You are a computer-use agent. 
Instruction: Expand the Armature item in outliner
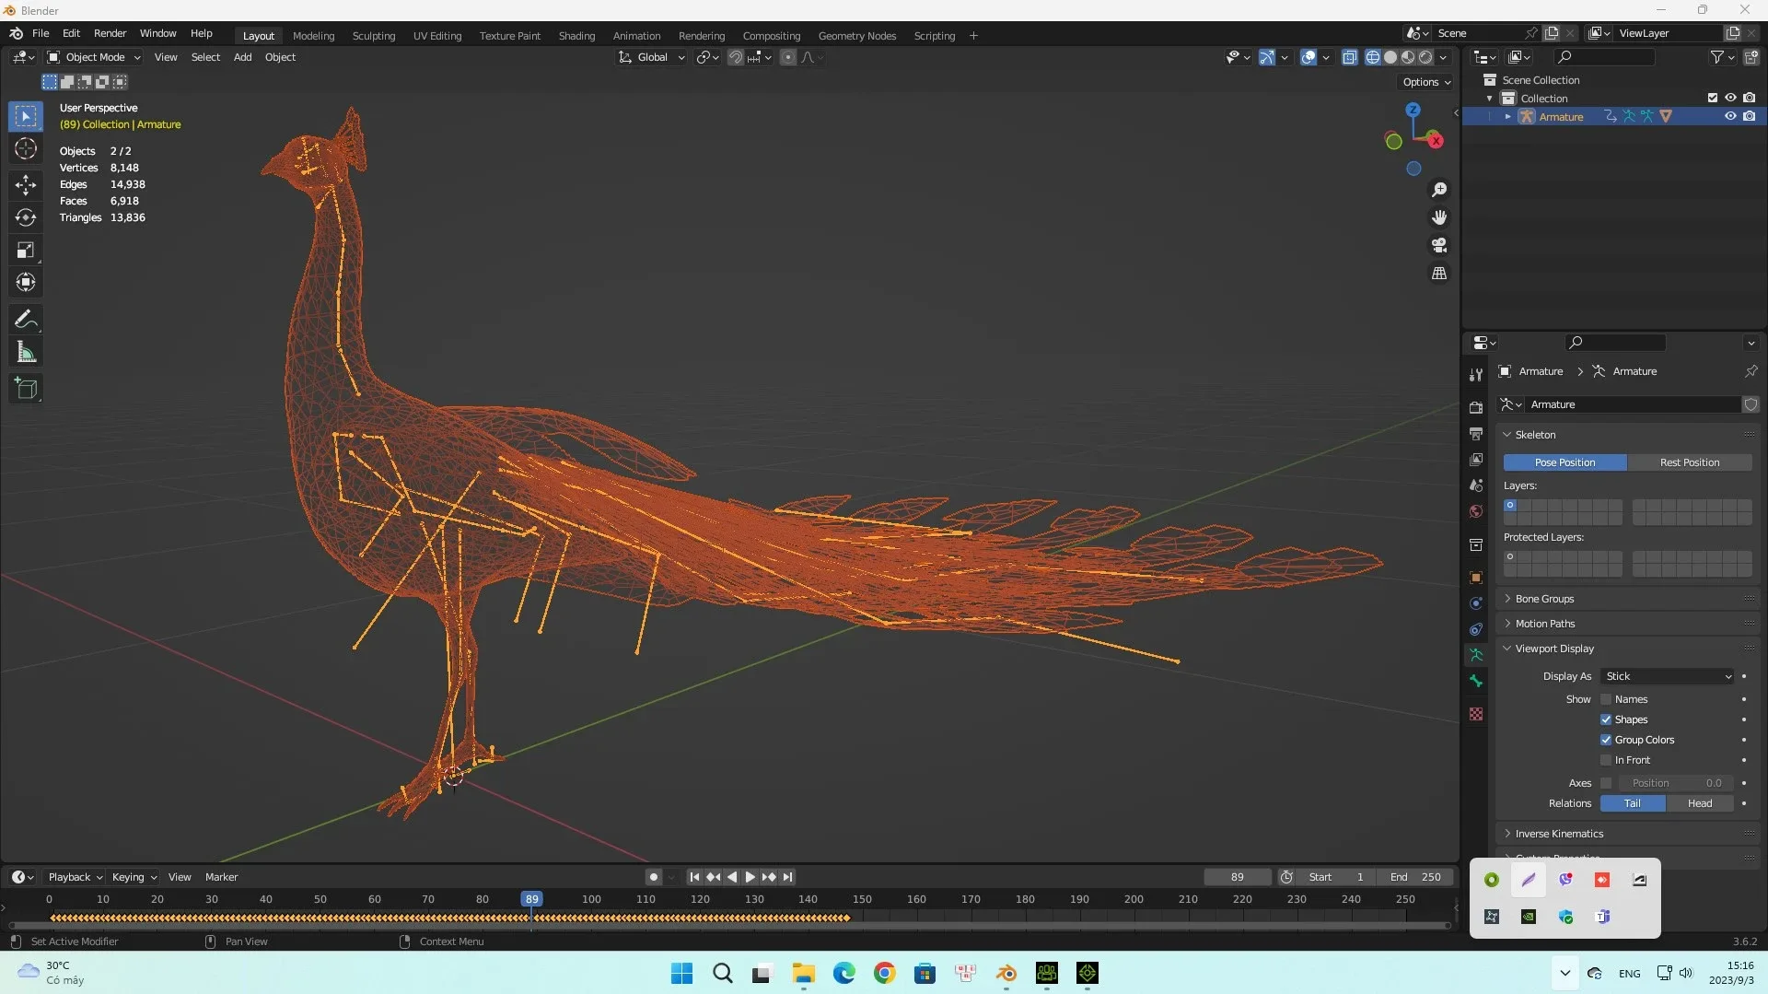point(1507,117)
